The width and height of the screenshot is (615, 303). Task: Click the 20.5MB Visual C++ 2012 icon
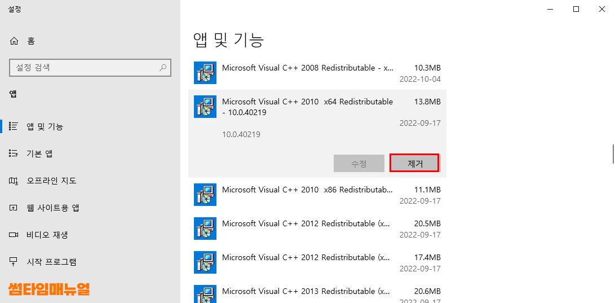205,229
